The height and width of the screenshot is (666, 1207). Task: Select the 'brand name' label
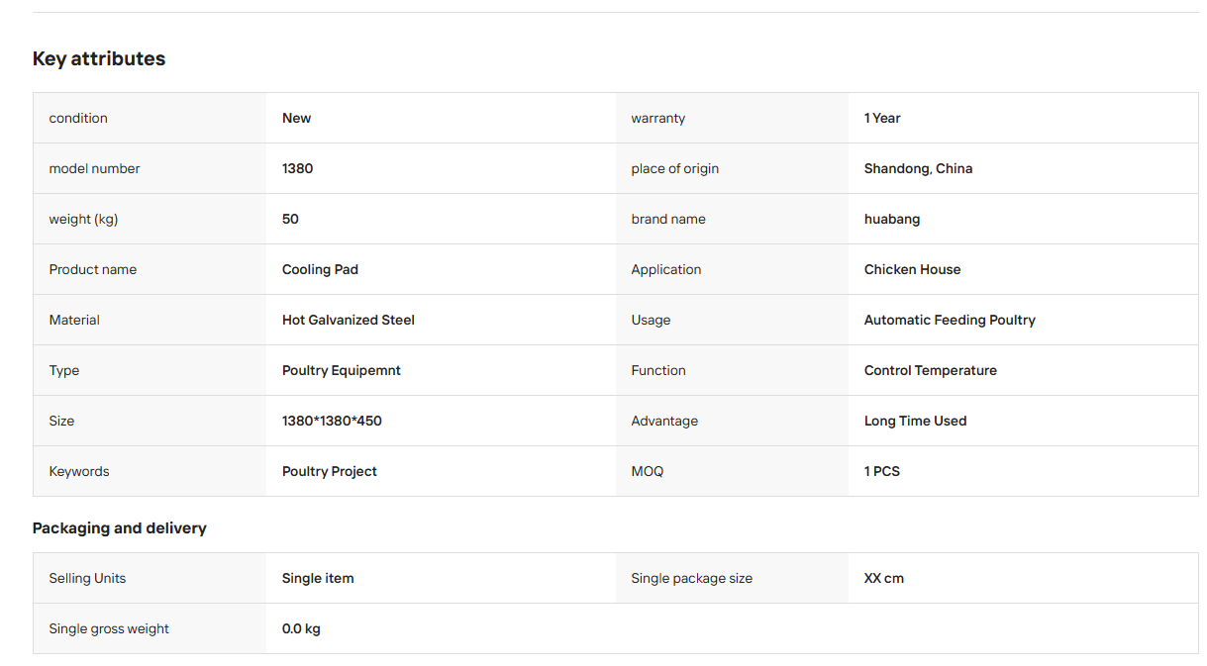[668, 219]
